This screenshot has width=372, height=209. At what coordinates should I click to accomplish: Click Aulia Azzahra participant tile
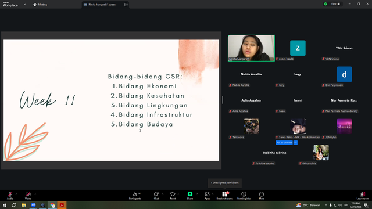tap(251, 100)
